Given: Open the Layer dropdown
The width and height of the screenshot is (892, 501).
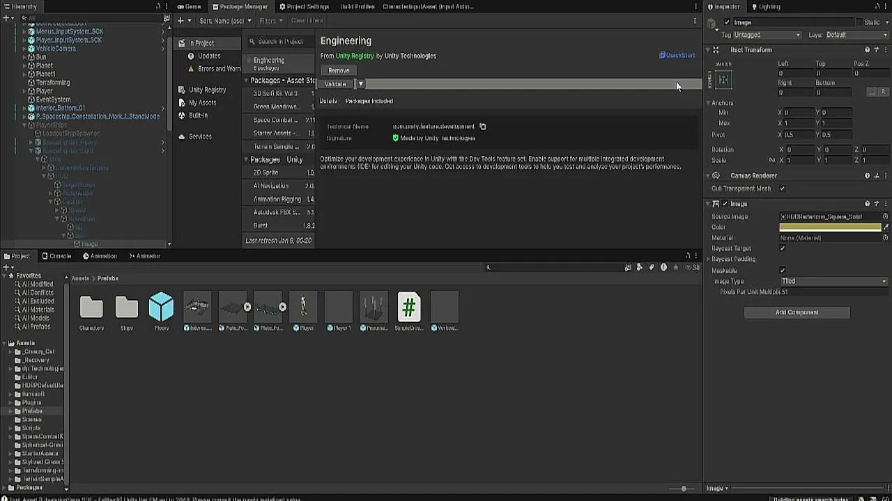Looking at the screenshot, I should [856, 35].
